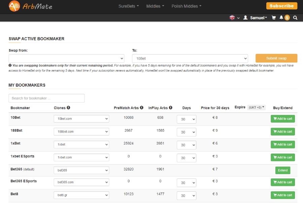The image size is (303, 203).
Task: Expand the Middles menu
Action: coord(155,6)
